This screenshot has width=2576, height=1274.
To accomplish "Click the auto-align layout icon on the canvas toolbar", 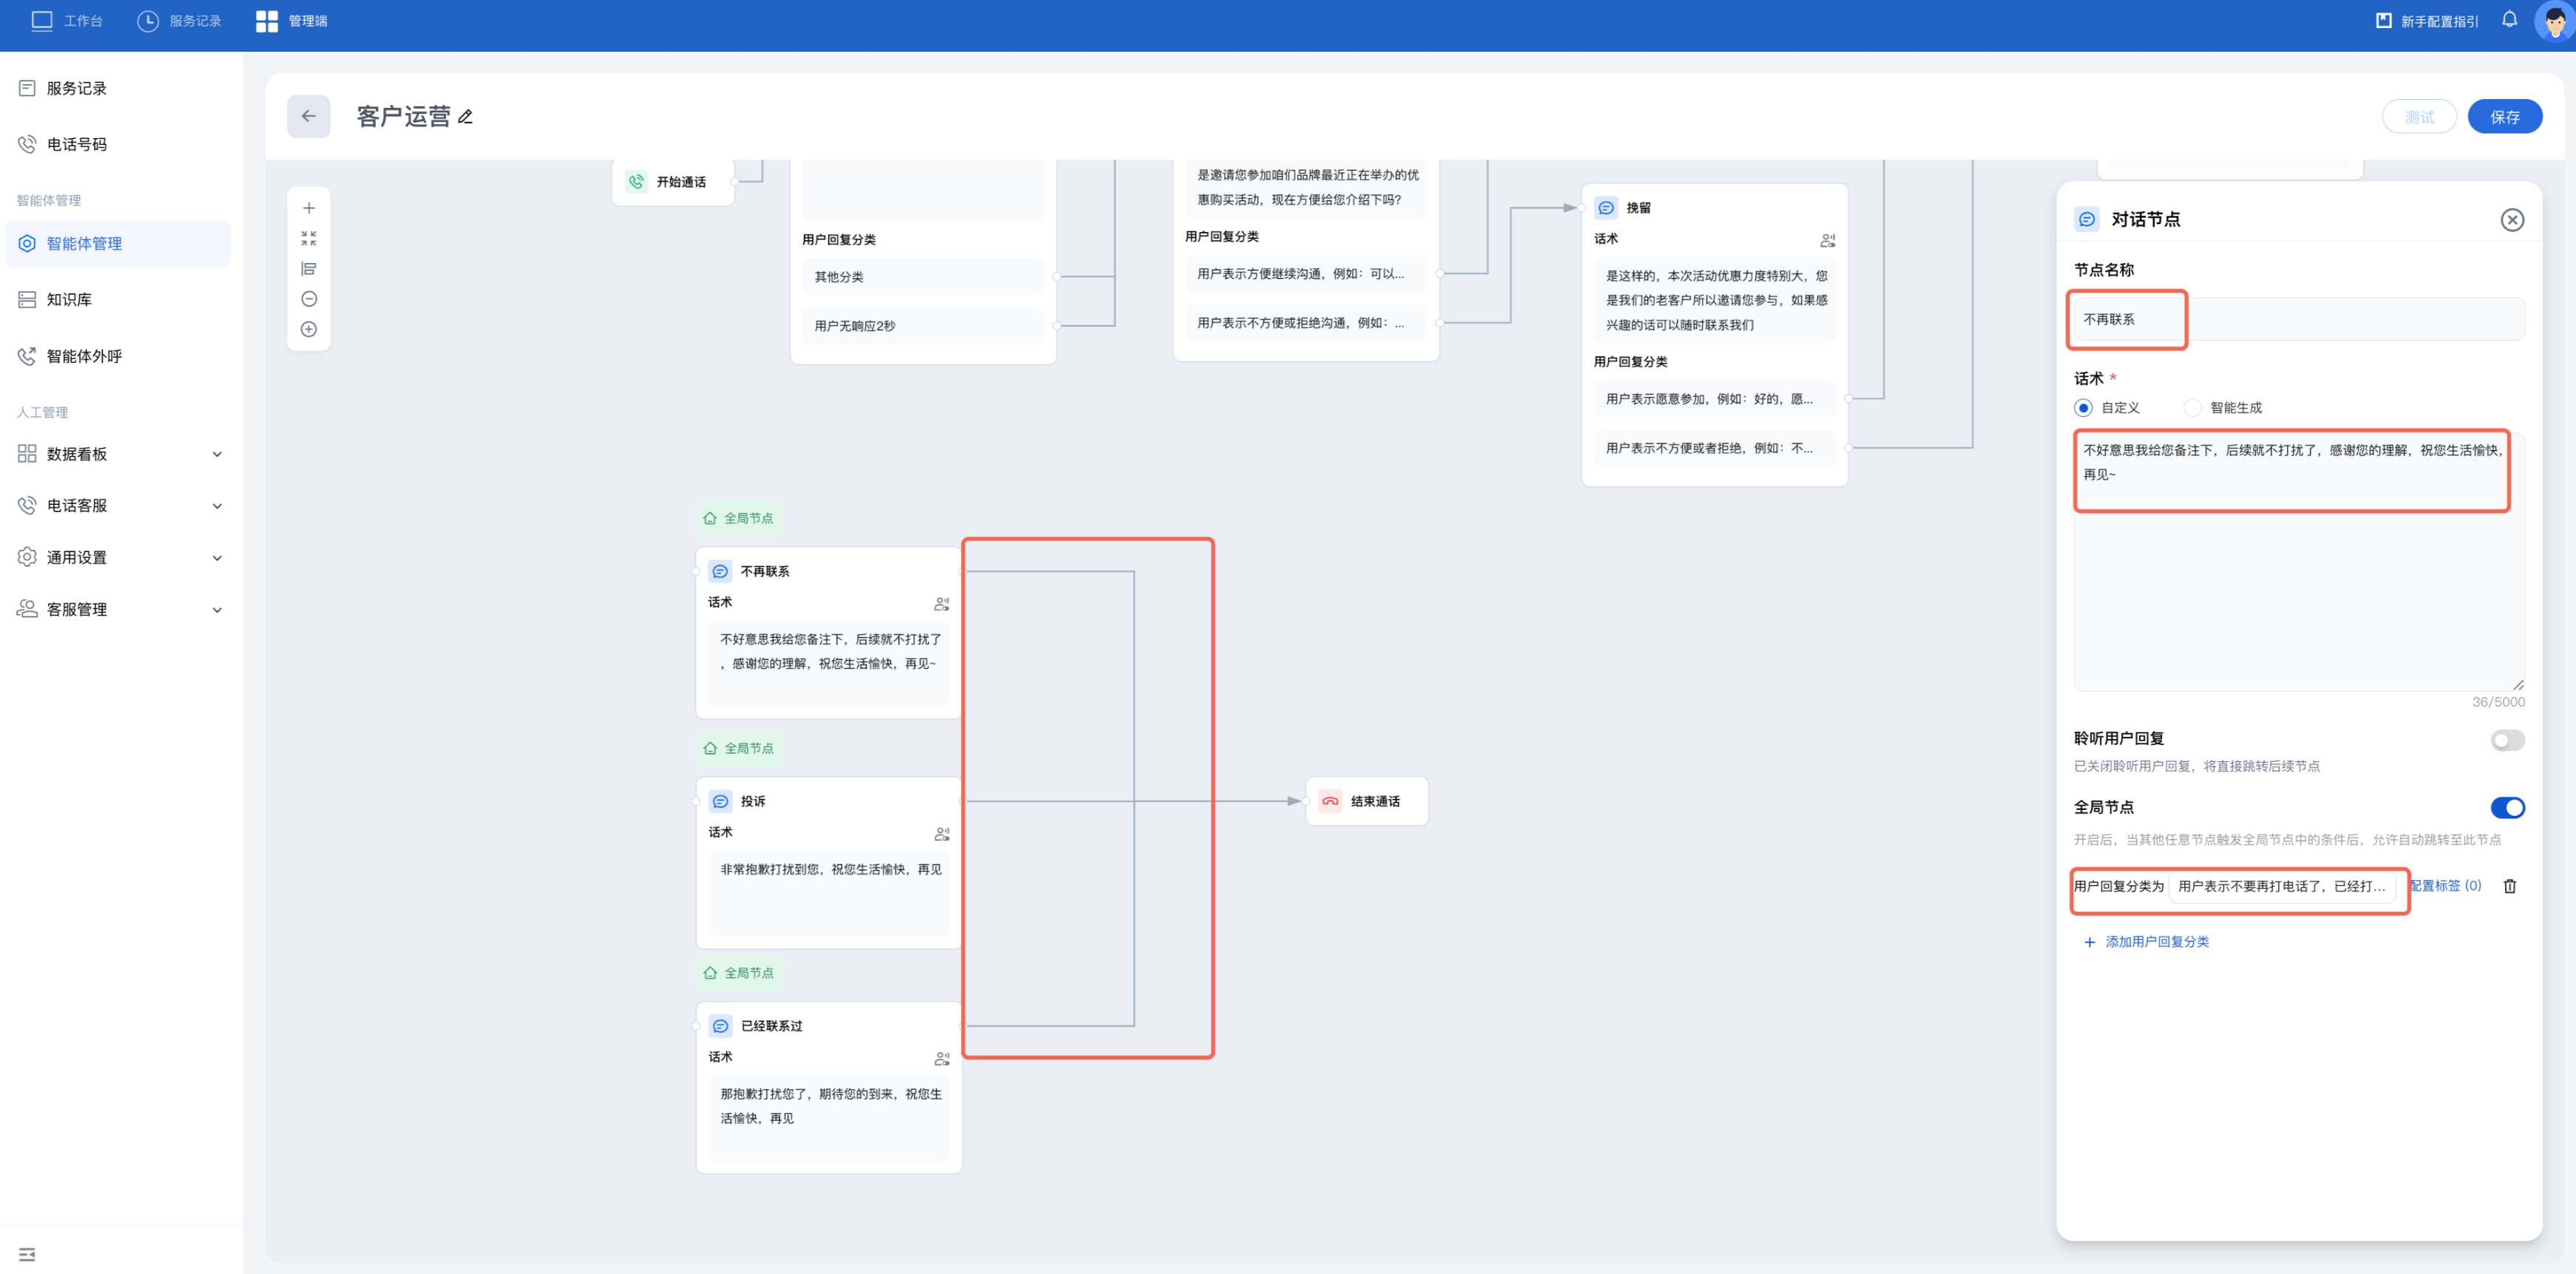I will 308,269.
